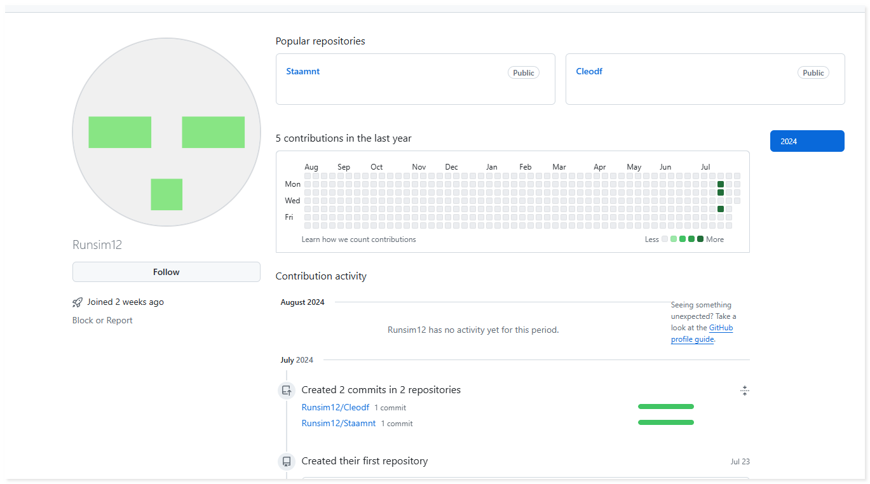Click the green commit bar for Runsim12/Cleodf
Image resolution: width=870 pixels, height=484 pixels.
(665, 407)
